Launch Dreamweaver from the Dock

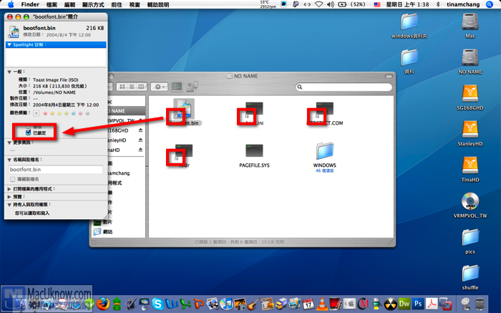[404, 304]
